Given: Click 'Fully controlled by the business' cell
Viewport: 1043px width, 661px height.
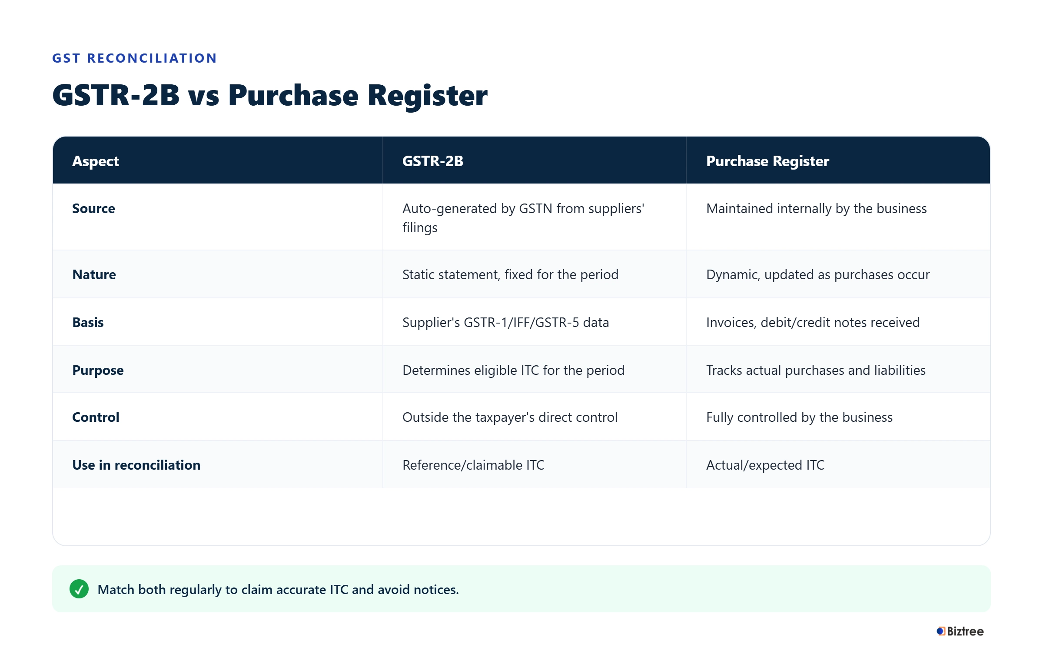Looking at the screenshot, I should (838, 417).
